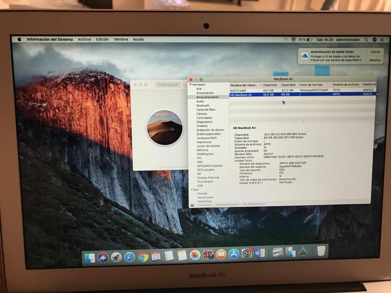This screenshot has width=391, height=293.
Task: Select Memoria in the sidebar
Action: 202,150
